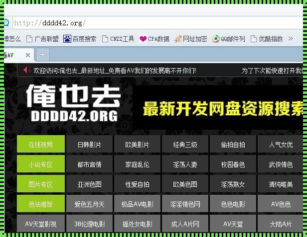Click the browser icon left of the address bar
Screen dimensions: 307x237
[x=6, y=23]
